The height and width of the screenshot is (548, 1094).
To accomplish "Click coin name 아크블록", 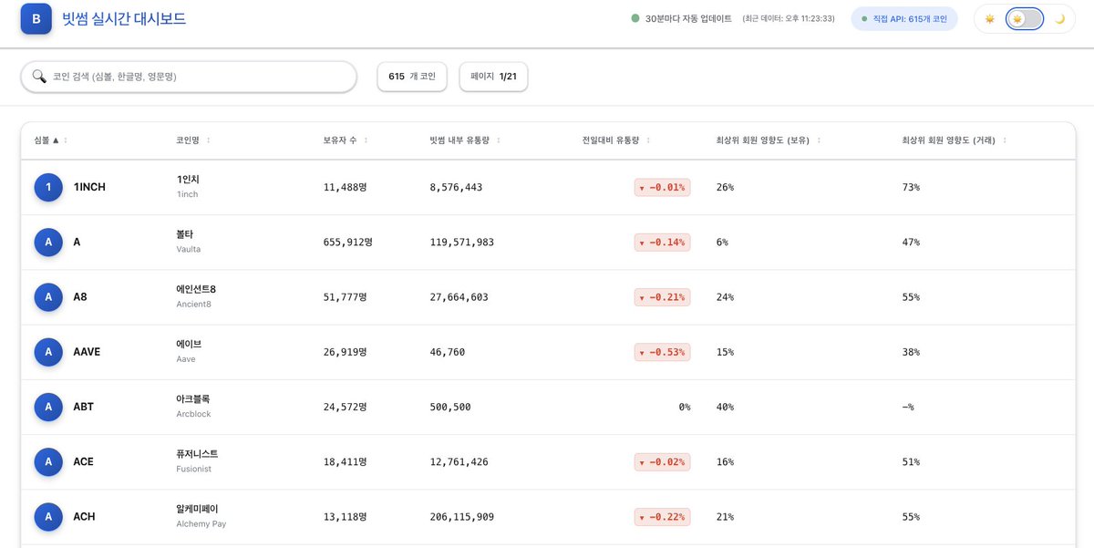I will tap(193, 398).
